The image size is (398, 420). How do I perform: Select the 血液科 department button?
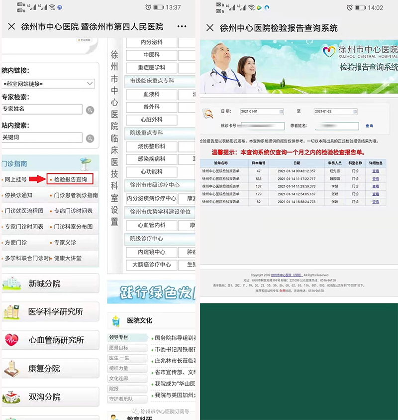[x=151, y=94]
